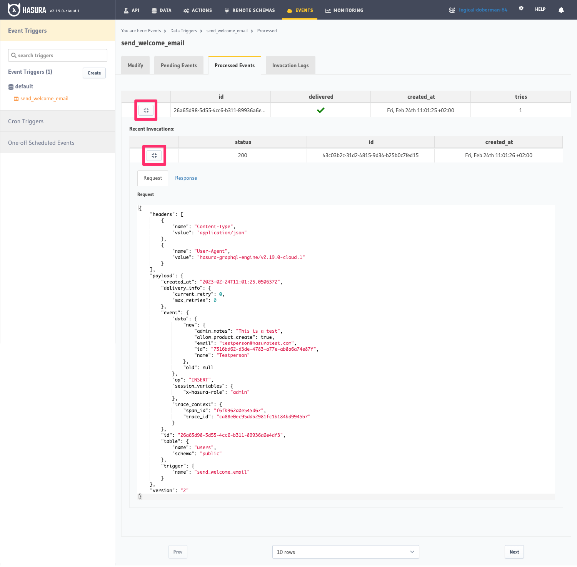Click the default database icon
This screenshot has width=577, height=567.
(11, 87)
